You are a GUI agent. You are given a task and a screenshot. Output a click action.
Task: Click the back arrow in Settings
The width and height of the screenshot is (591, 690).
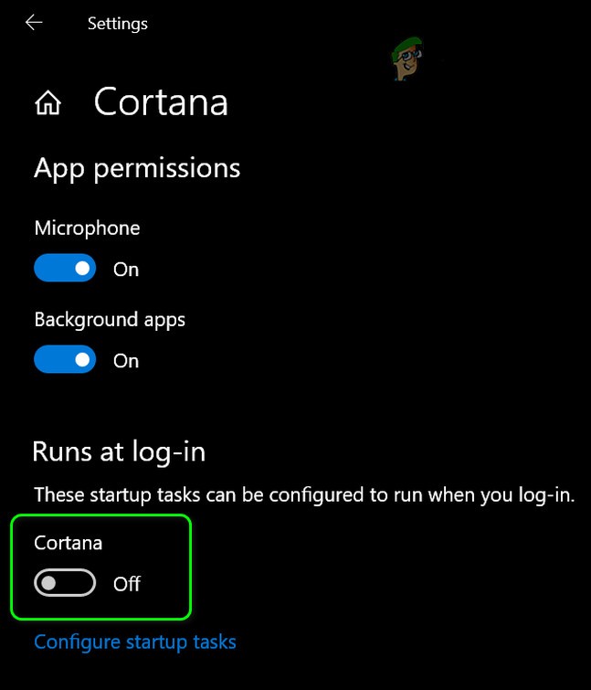pos(34,23)
